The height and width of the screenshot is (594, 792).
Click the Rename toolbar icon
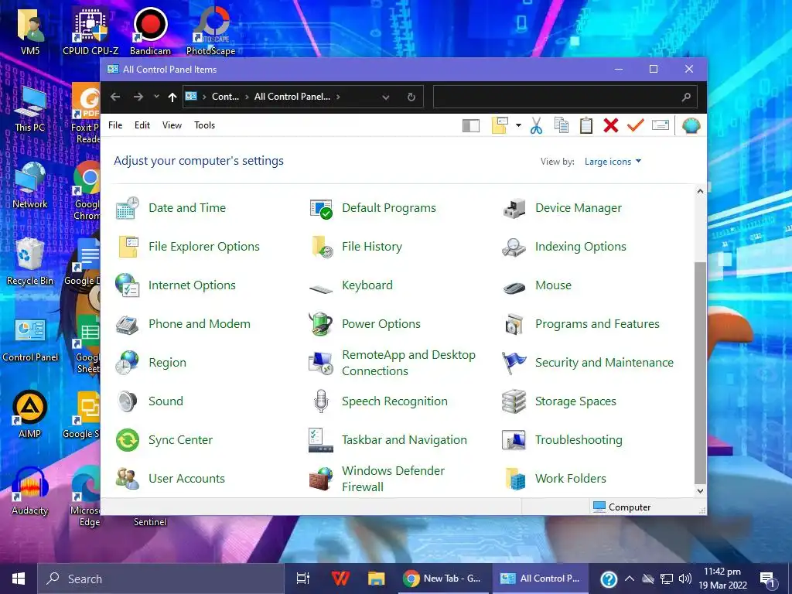point(661,125)
